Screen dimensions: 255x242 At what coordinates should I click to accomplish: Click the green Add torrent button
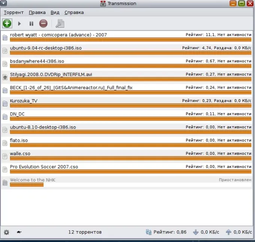(7, 23)
